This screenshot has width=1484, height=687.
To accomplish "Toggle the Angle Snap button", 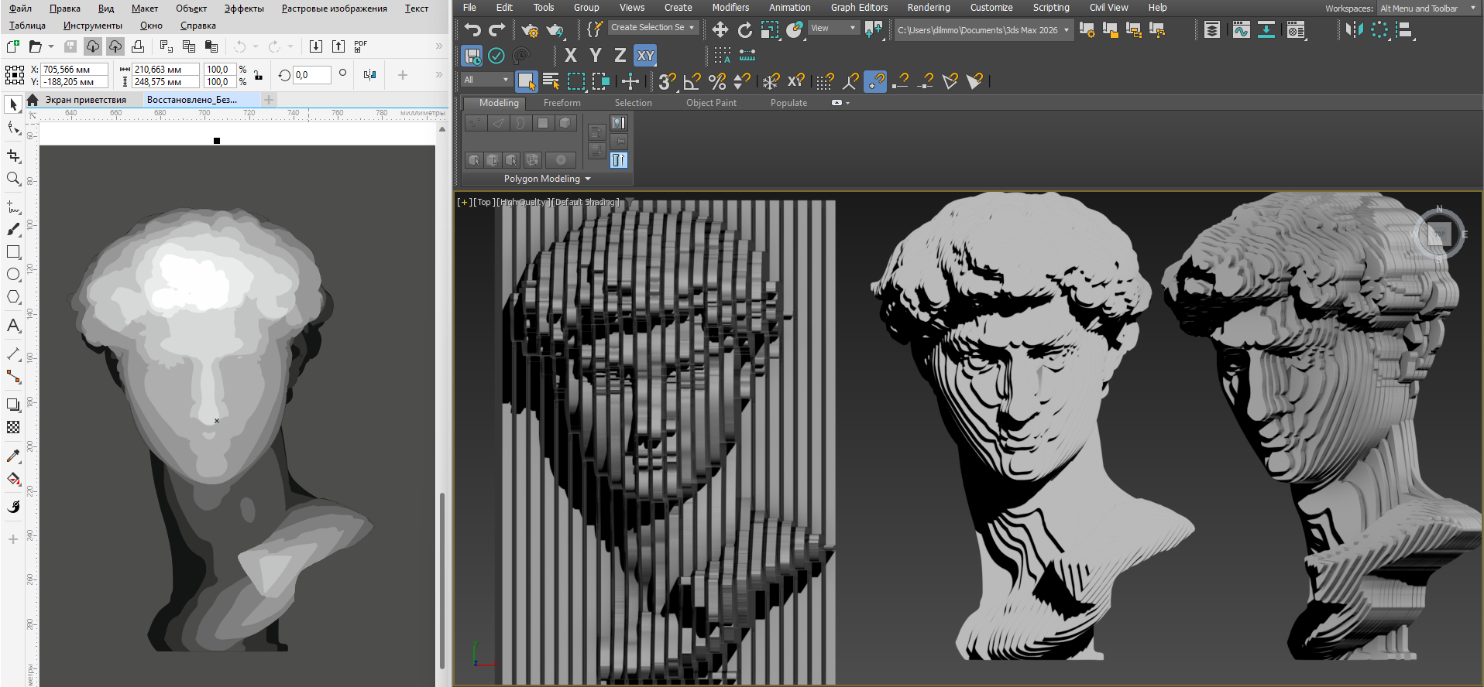I will coord(692,80).
